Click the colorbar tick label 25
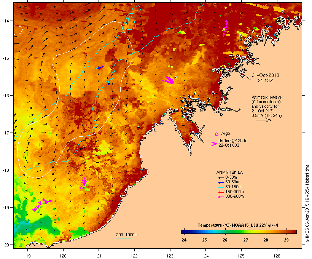Screen dimensions: 312x259 [205, 240]
